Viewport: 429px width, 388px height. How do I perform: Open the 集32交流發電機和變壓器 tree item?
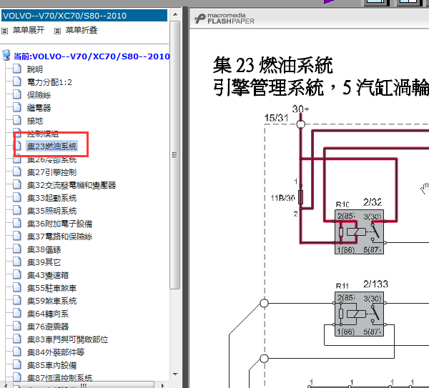tap(71, 185)
